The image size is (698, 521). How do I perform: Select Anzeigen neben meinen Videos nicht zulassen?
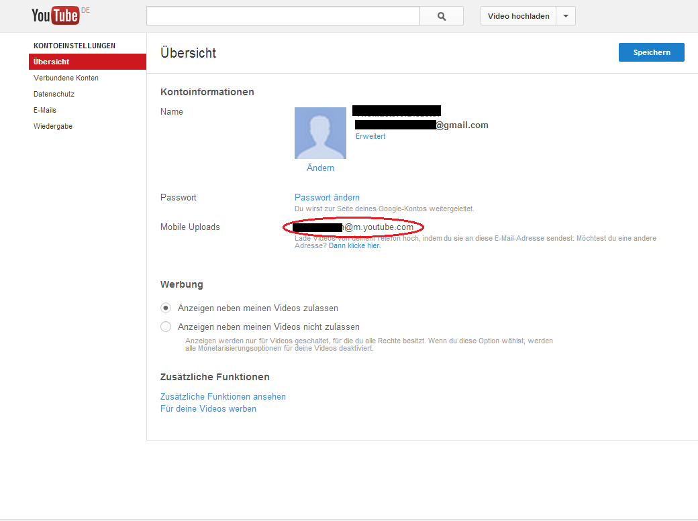(x=166, y=327)
